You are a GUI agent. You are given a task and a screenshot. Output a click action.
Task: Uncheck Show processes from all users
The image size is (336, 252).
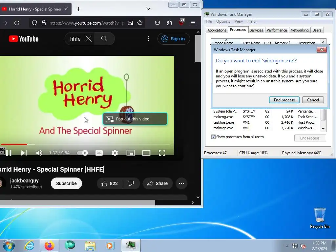click(x=213, y=137)
